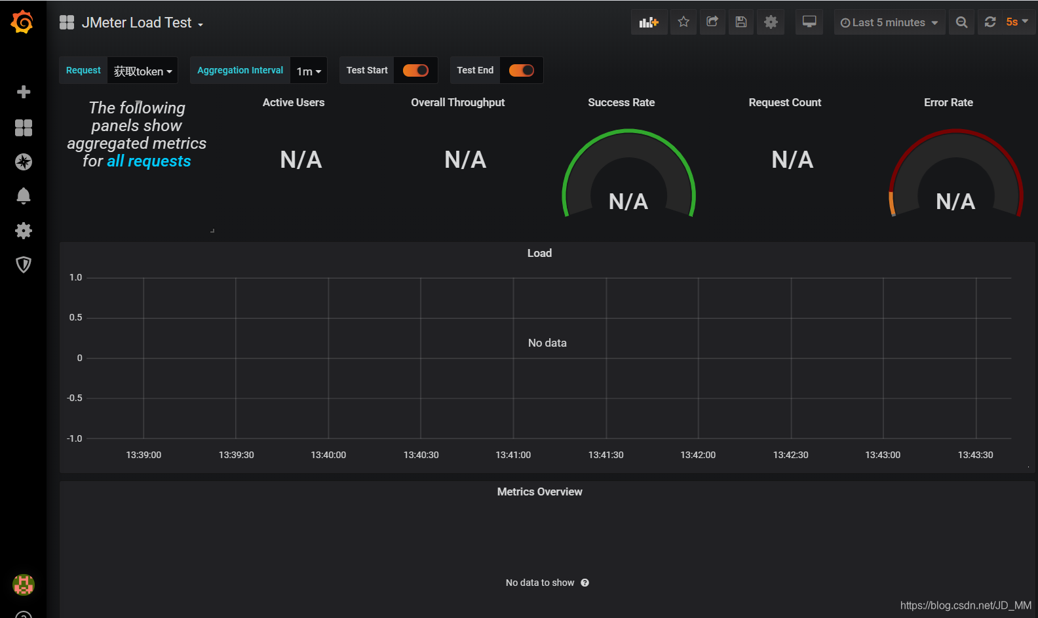Click the 'all requests' link text

click(149, 161)
